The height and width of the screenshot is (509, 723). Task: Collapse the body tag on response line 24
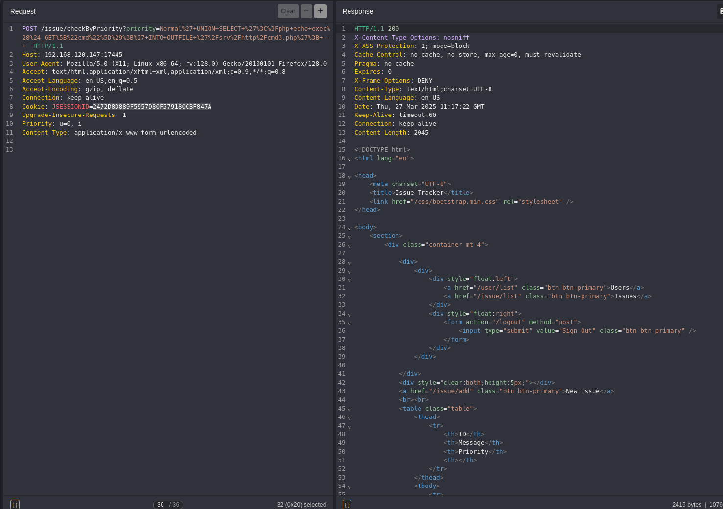[349, 228]
